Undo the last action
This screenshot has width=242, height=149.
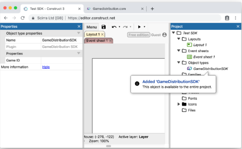(x=114, y=27)
